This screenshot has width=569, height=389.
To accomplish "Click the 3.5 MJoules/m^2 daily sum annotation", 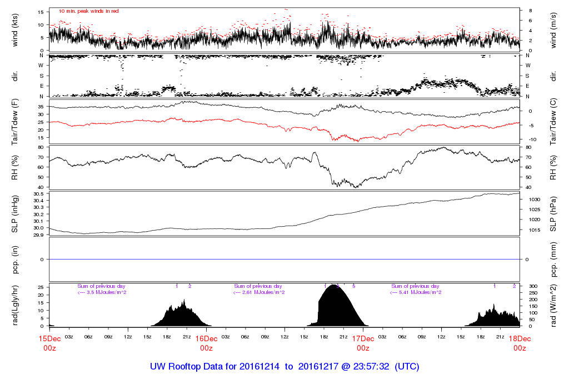I will click(x=102, y=292).
